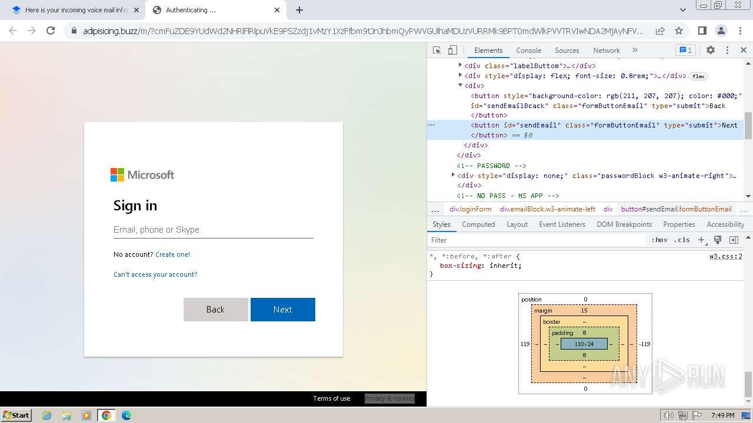This screenshot has height=423, width=753.
Task: Activate the inspect element picker tool
Action: click(437, 51)
